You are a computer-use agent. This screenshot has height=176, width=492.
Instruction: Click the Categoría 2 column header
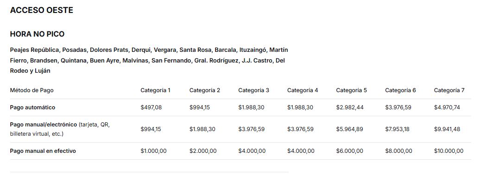205,90
